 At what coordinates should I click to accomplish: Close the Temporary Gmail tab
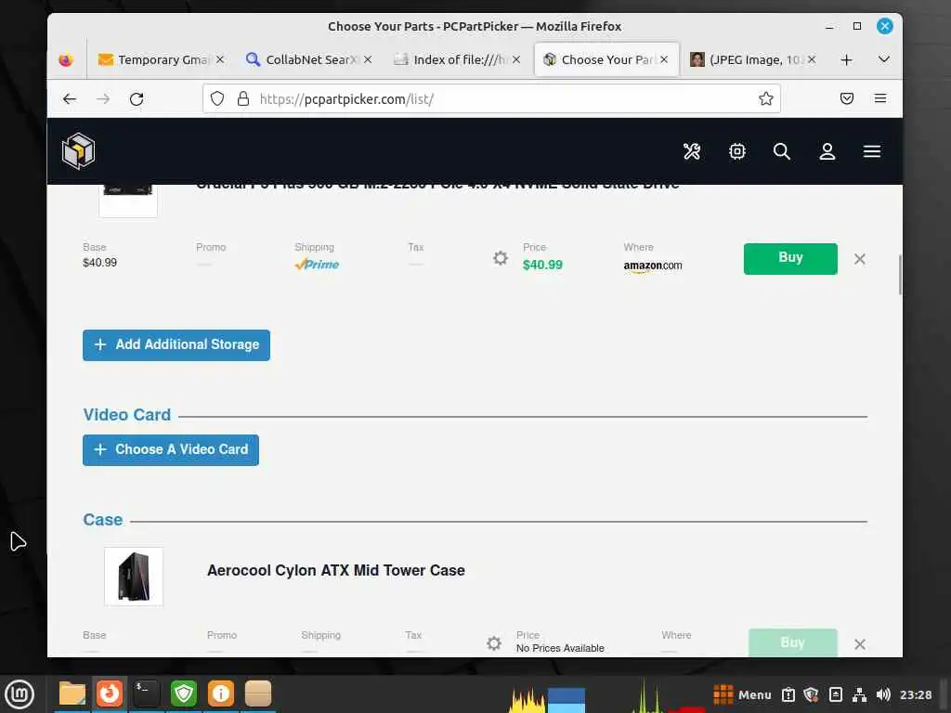click(x=220, y=59)
